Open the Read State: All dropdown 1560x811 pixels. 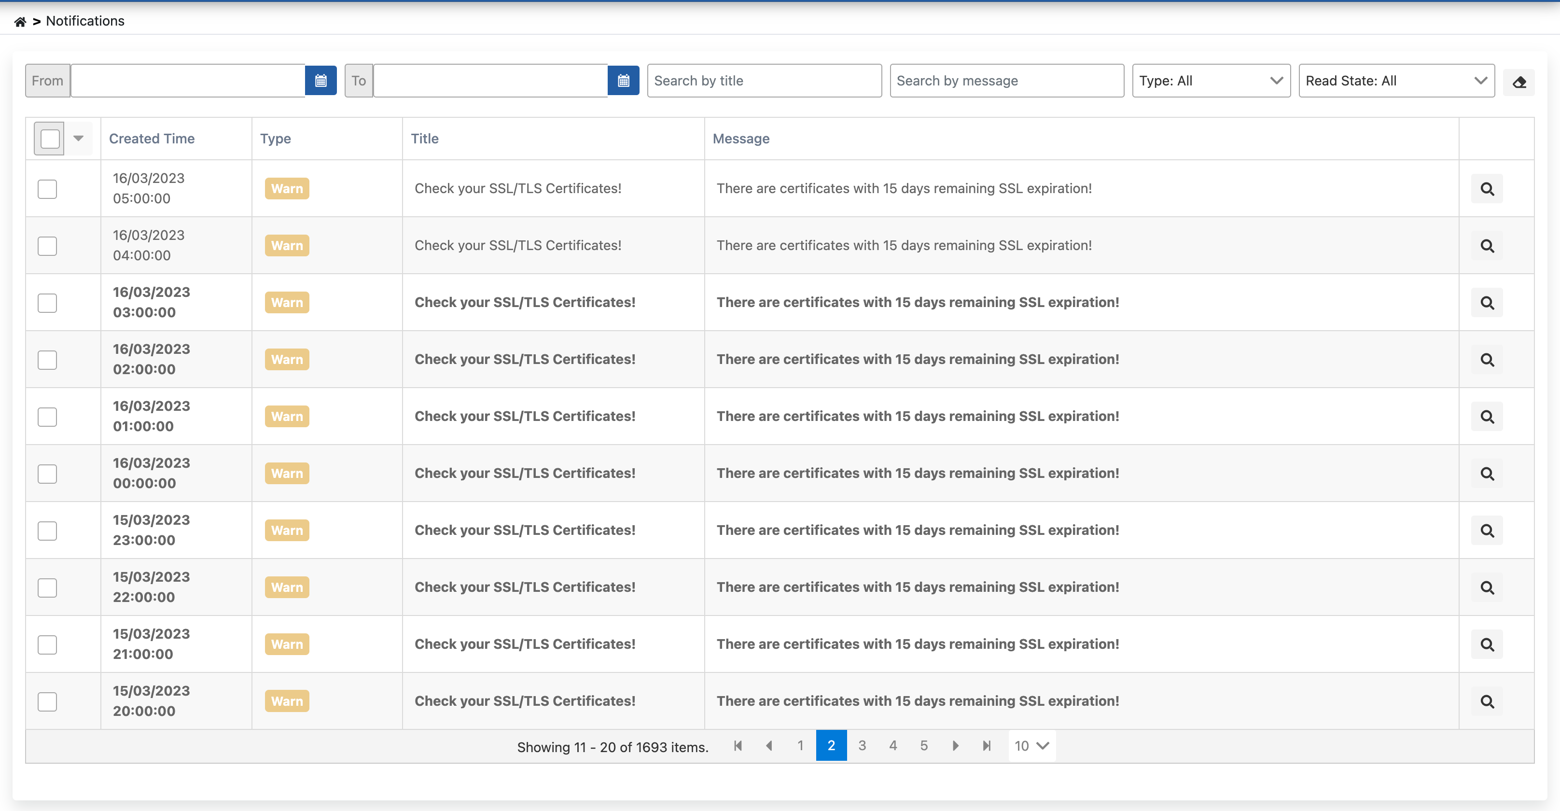1396,81
